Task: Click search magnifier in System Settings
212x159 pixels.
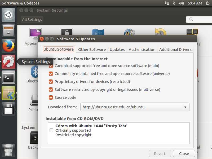Action: [191, 19]
